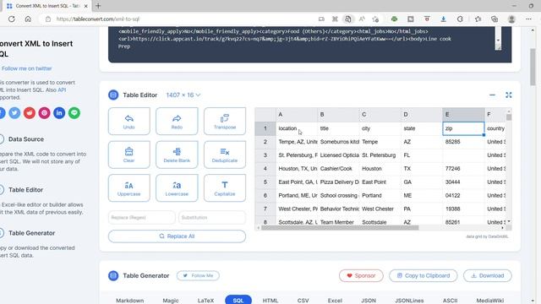This screenshot has height=304, width=541.
Task: Switch to MediaWiki output tab
Action: [x=490, y=301]
